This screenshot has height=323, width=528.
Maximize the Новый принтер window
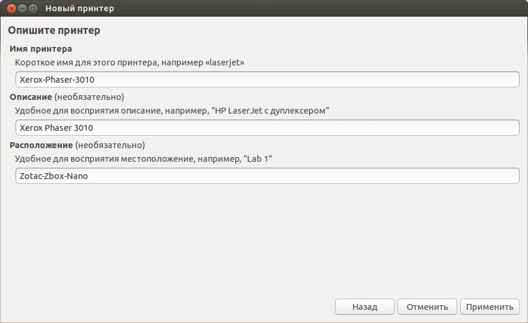point(33,8)
